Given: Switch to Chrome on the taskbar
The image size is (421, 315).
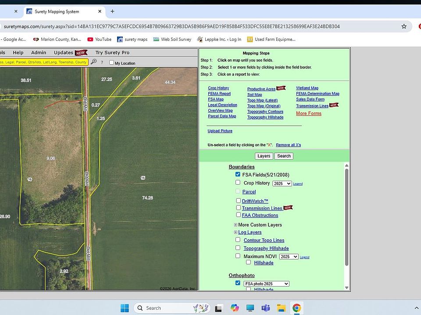Looking at the screenshot, I should [297, 308].
